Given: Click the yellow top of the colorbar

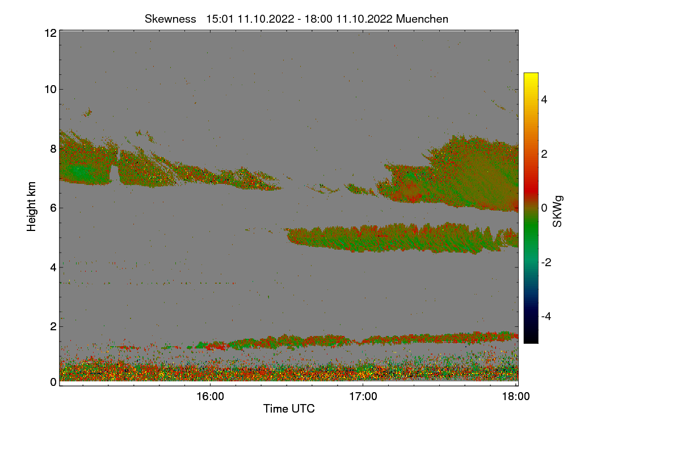Looking at the screenshot, I should 531,78.
